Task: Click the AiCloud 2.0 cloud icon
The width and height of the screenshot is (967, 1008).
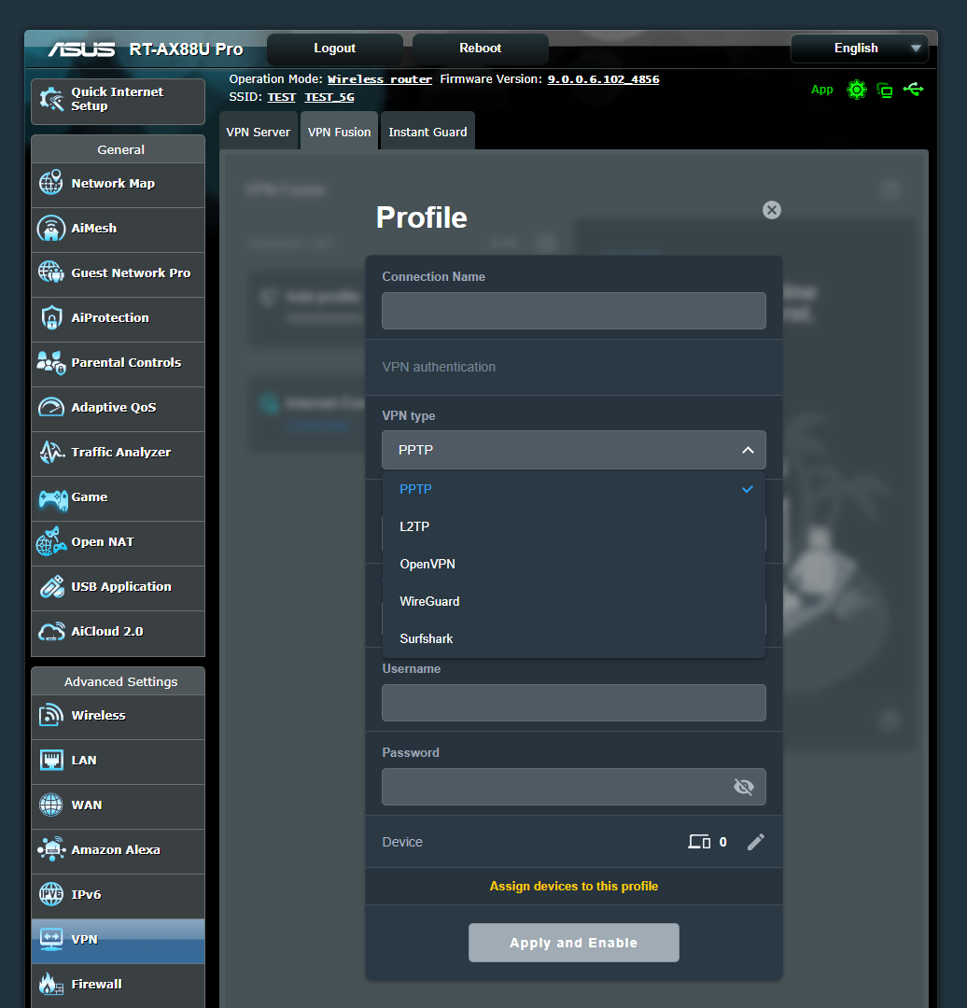Action: pos(51,631)
